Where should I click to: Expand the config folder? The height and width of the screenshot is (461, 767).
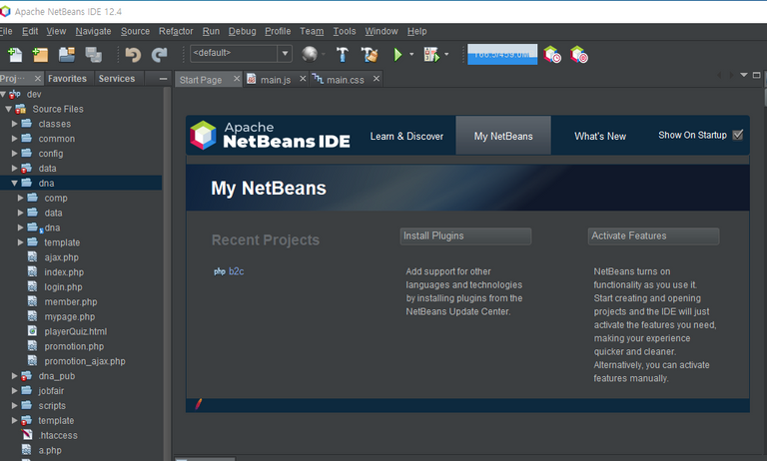[x=14, y=153]
